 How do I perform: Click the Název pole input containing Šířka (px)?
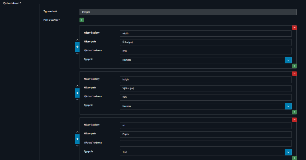point(205,42)
